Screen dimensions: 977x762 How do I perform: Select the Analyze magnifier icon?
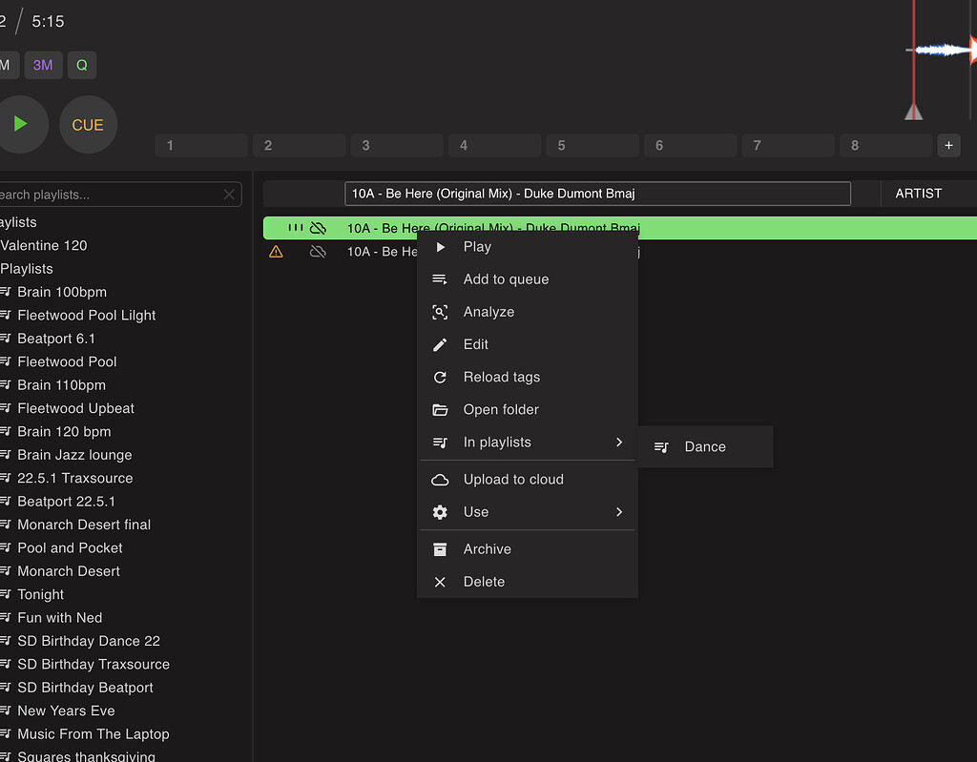tap(440, 312)
